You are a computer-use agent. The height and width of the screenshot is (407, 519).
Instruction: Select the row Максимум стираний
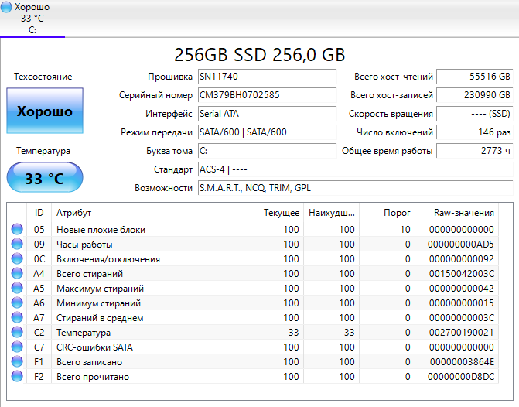[x=253, y=288]
